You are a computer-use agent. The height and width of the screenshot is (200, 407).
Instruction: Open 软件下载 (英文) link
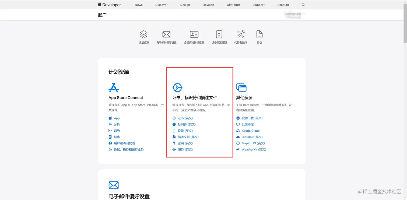(x=252, y=118)
